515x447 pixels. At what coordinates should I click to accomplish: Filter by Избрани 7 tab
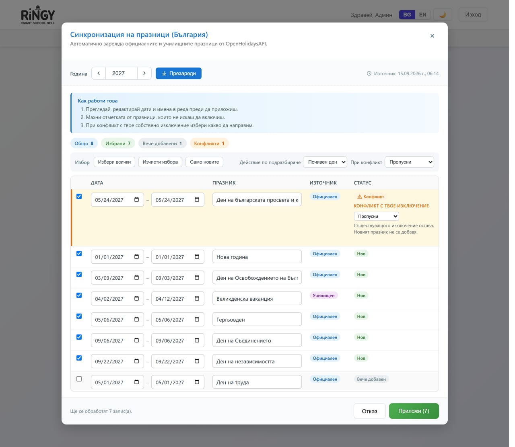(118, 144)
